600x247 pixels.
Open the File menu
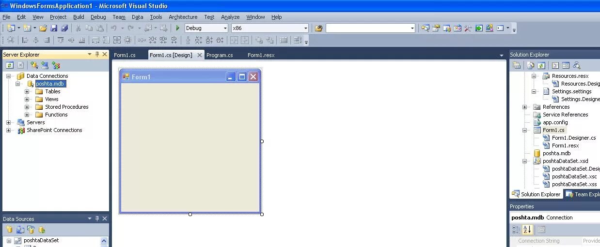(x=6, y=17)
